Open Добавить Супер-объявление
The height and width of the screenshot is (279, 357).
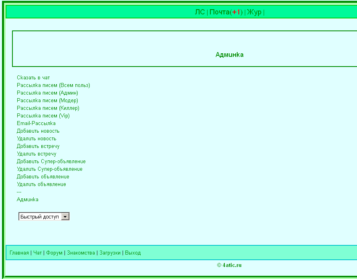(51, 162)
